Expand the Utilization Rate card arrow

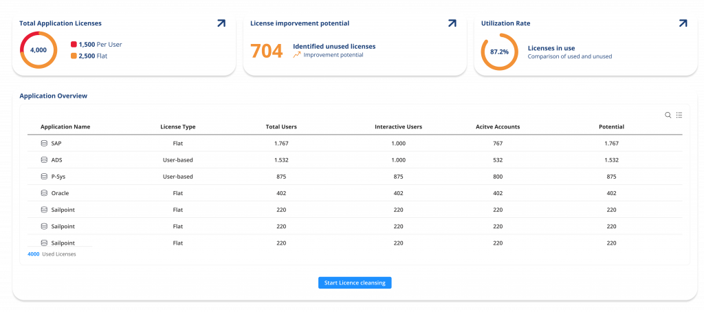coord(683,23)
